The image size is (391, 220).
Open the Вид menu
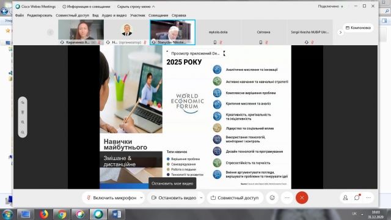[x=95, y=15]
